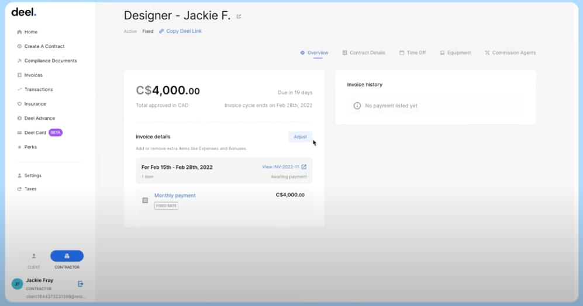The image size is (583, 306).
Task: Click the Compliance Documents icon
Action: [19, 61]
